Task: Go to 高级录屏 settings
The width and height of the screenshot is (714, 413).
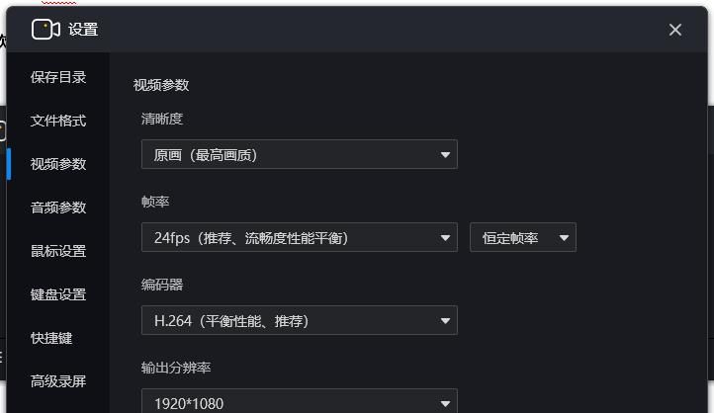Action: pyautogui.click(x=58, y=381)
